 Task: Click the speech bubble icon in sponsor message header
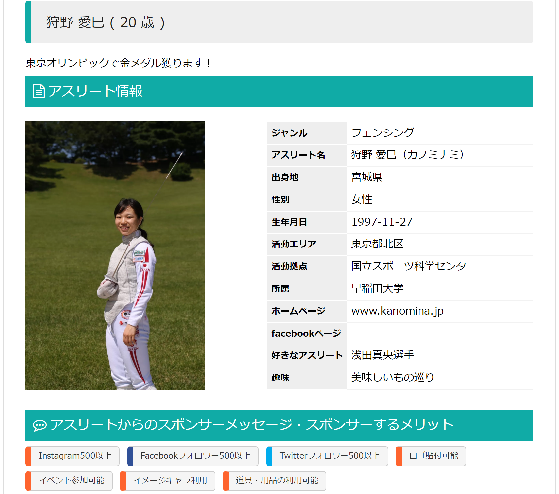tap(40, 425)
